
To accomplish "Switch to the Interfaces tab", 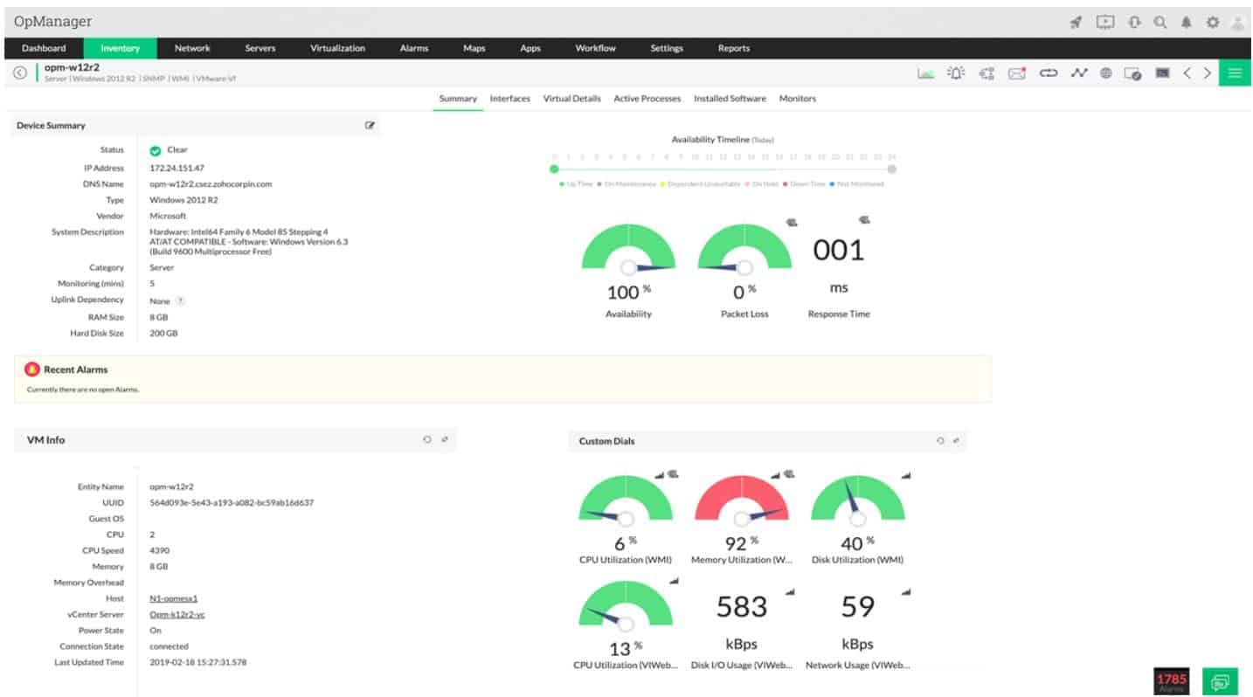I will tap(510, 99).
